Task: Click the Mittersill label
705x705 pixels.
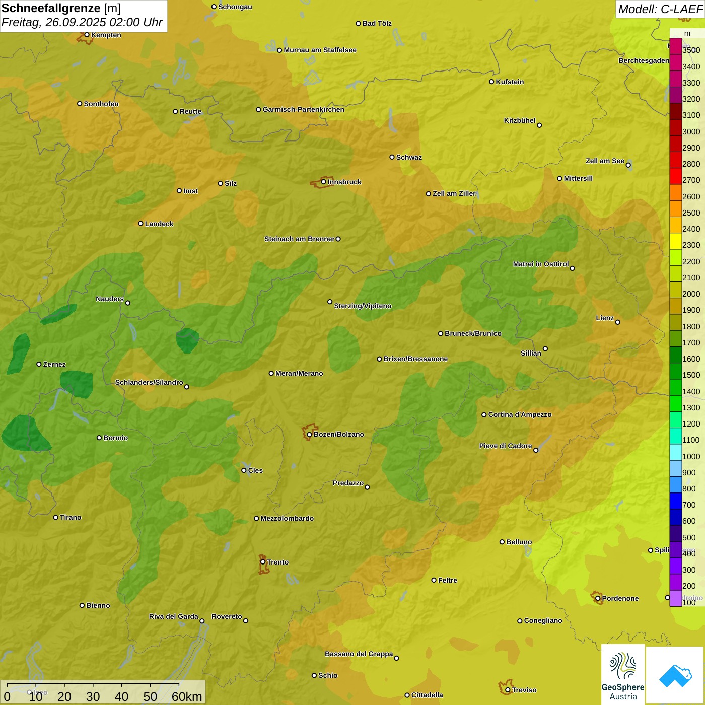Action: 579,178
